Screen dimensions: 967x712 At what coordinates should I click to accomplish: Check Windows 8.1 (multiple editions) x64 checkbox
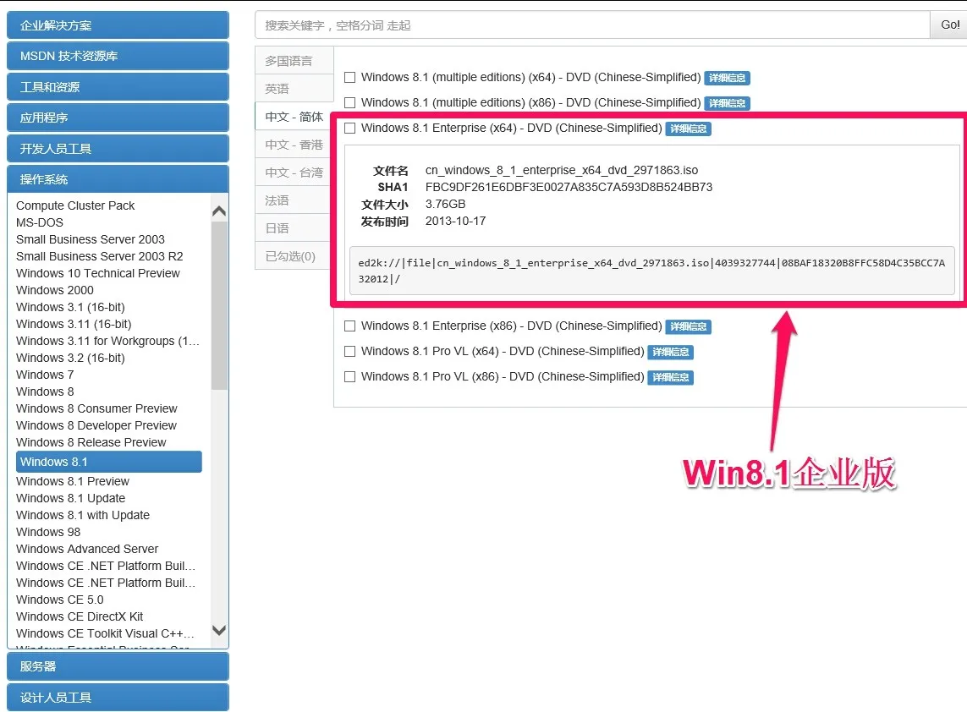(349, 77)
